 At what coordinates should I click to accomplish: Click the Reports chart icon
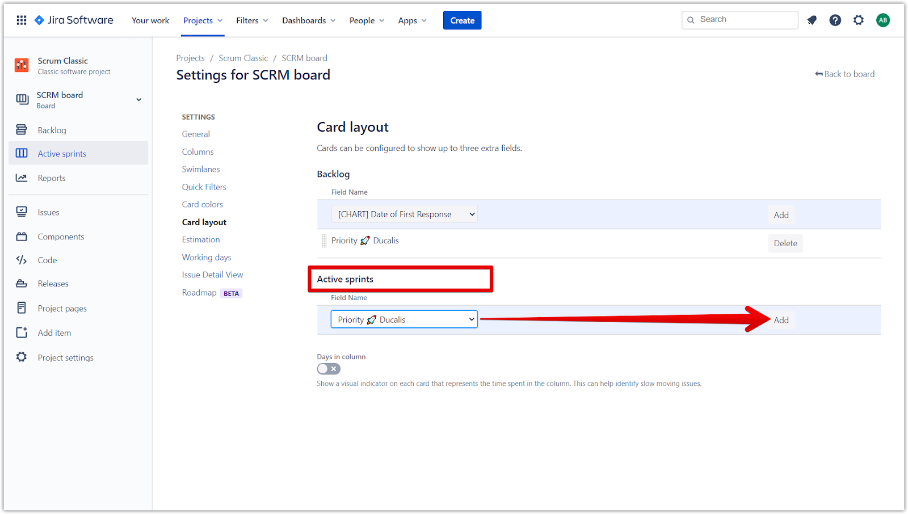click(x=22, y=178)
